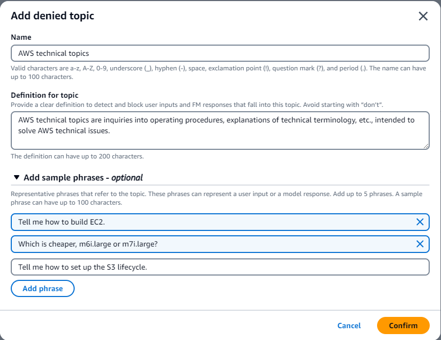The height and width of the screenshot is (340, 441).
Task: Click the "Add denied topic" dialog title
Action: [x=53, y=16]
